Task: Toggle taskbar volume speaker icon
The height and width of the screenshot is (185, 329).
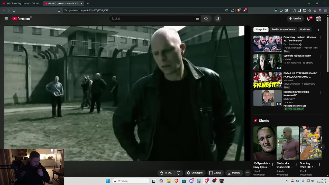Action: 313,181
